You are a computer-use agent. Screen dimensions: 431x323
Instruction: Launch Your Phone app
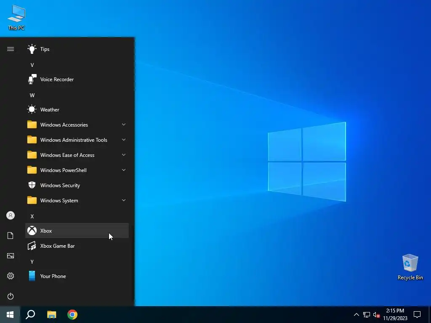[x=77, y=276]
